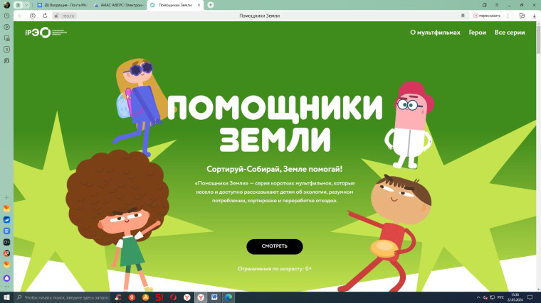Screen dimensions: 541x303
Task: Launch Opera from the taskbar
Action: [173, 297]
